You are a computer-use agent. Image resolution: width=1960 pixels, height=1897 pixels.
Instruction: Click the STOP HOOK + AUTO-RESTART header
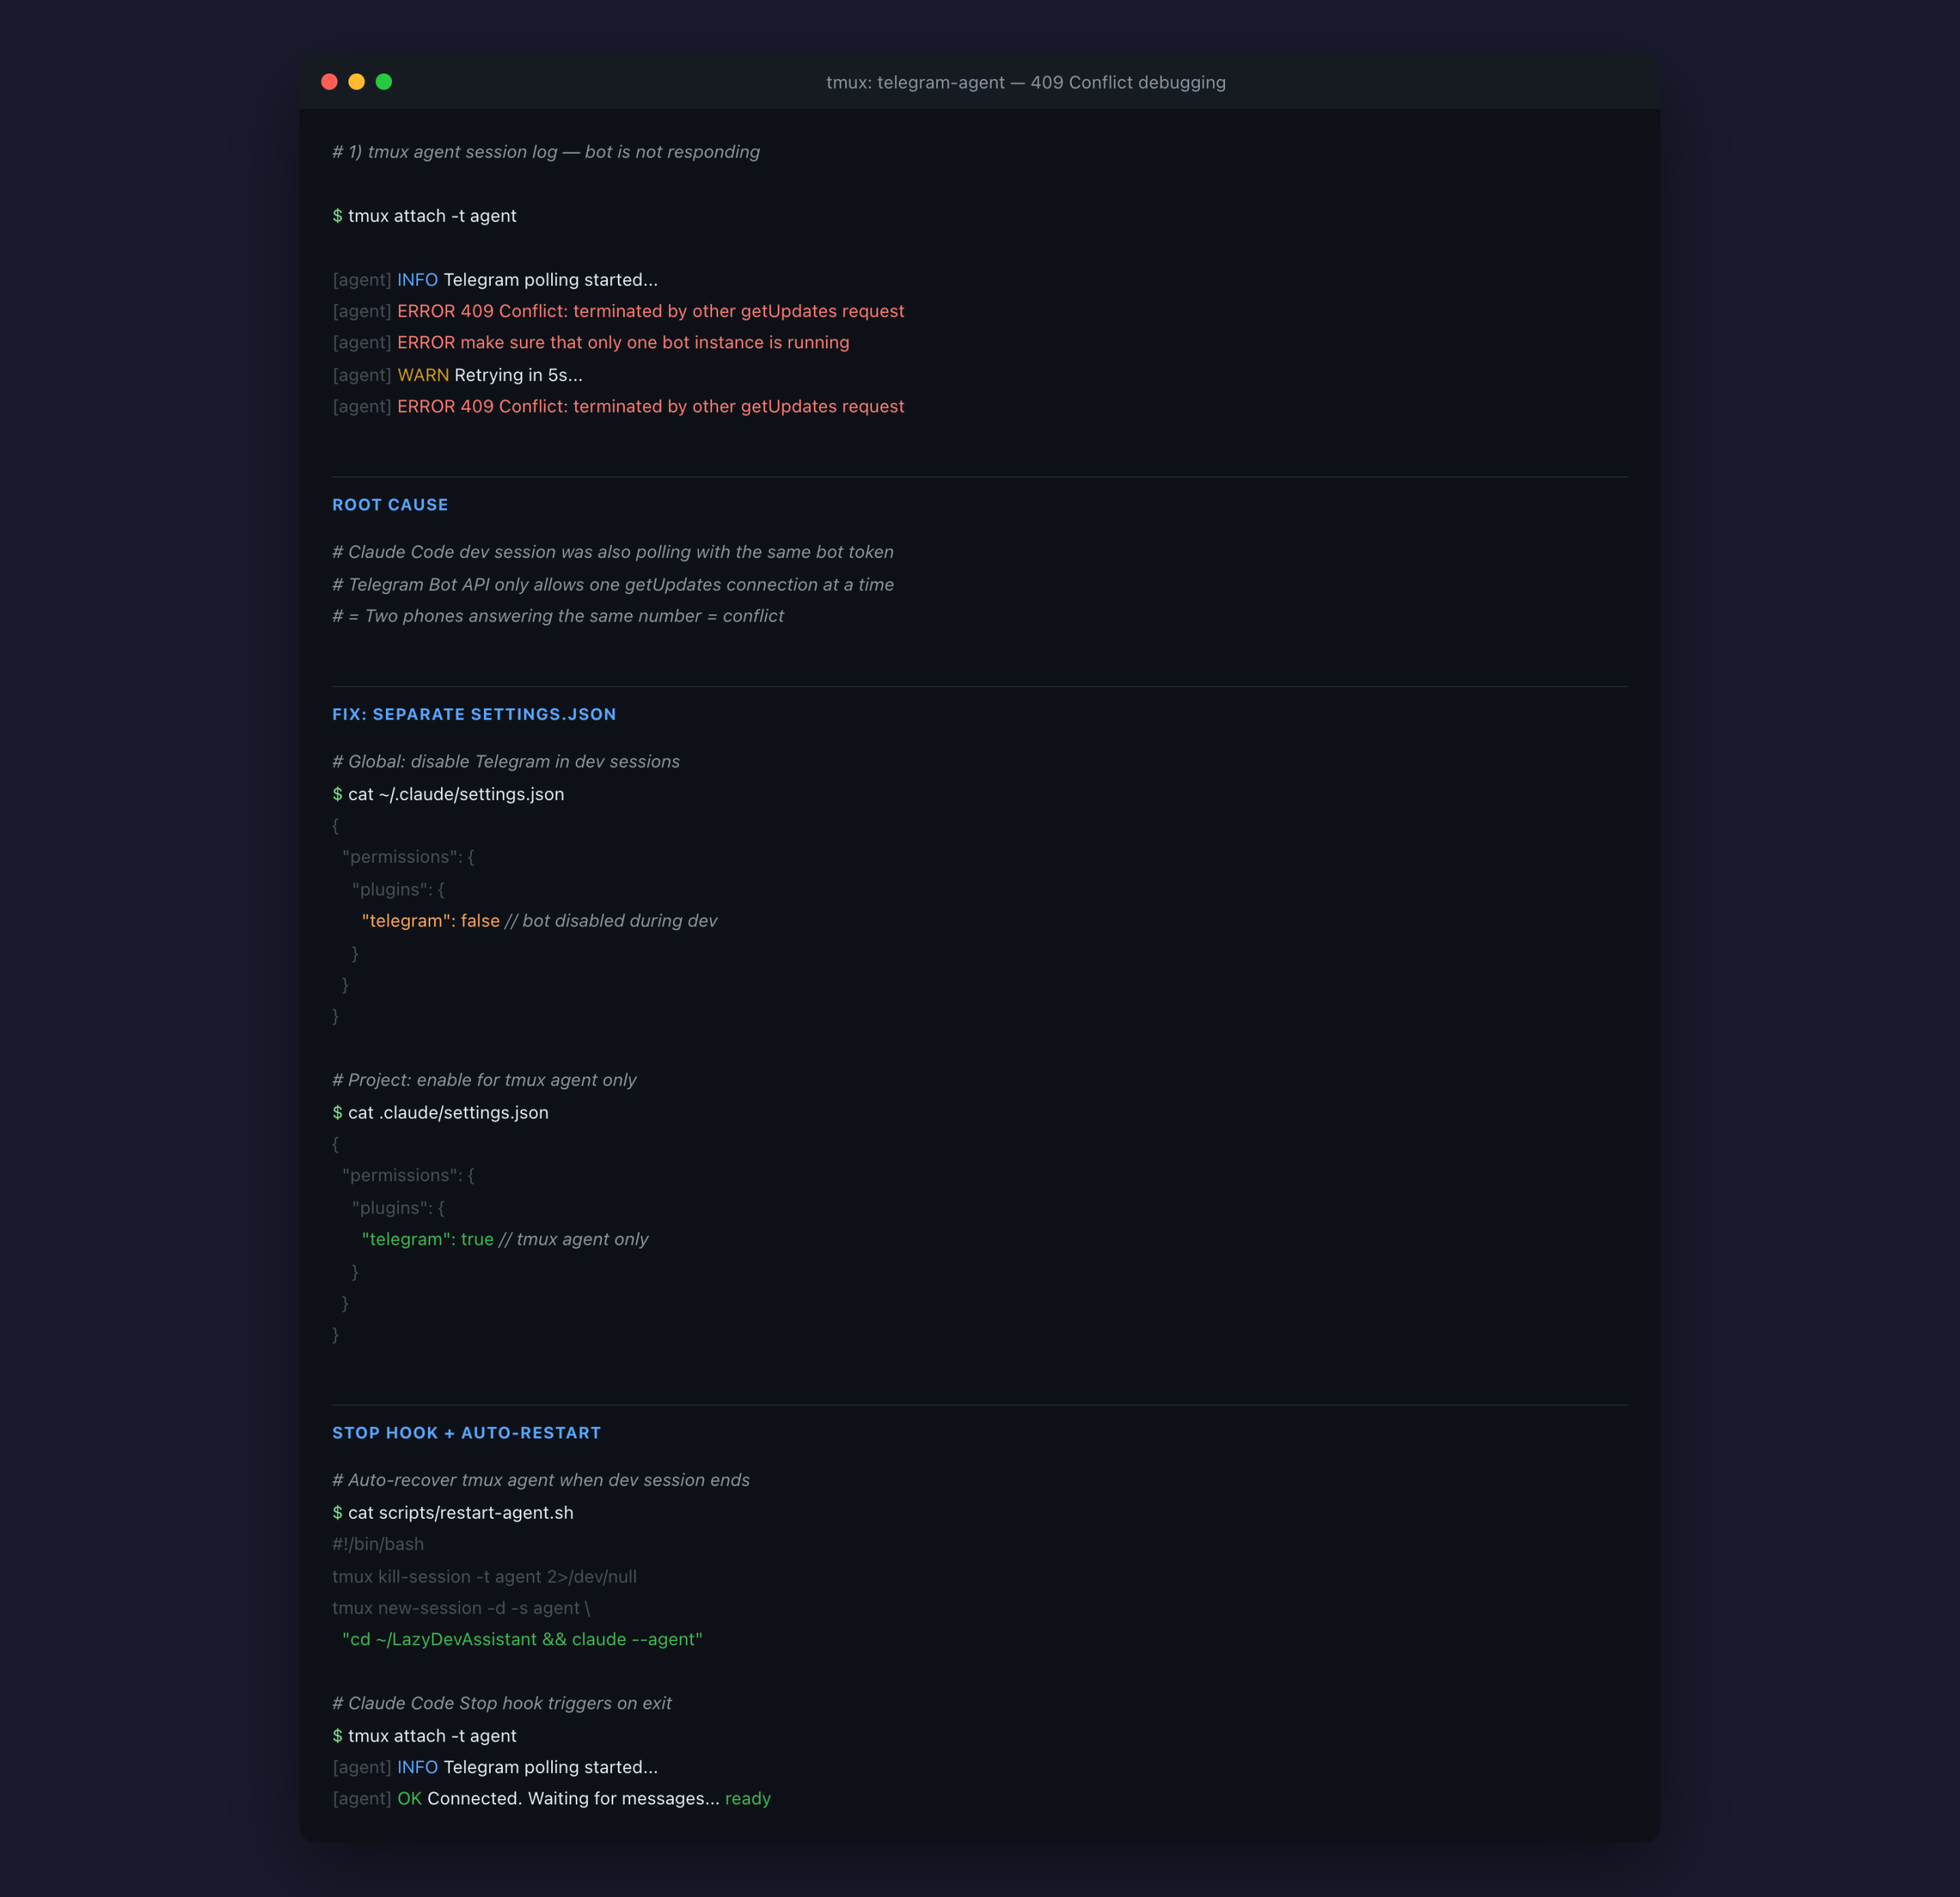(x=466, y=1432)
